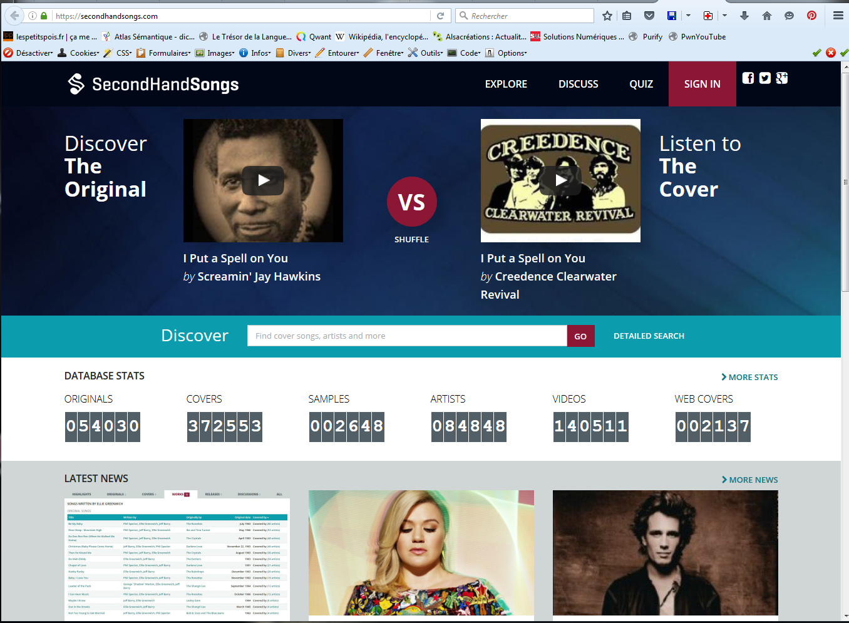Image resolution: width=849 pixels, height=623 pixels.
Task: Open the DISCUSS menu
Action: (x=579, y=84)
